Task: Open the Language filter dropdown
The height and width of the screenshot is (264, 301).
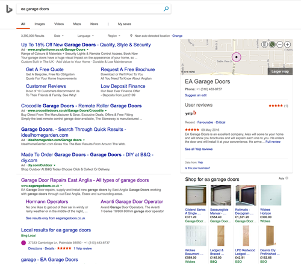Action: [x=85, y=36]
